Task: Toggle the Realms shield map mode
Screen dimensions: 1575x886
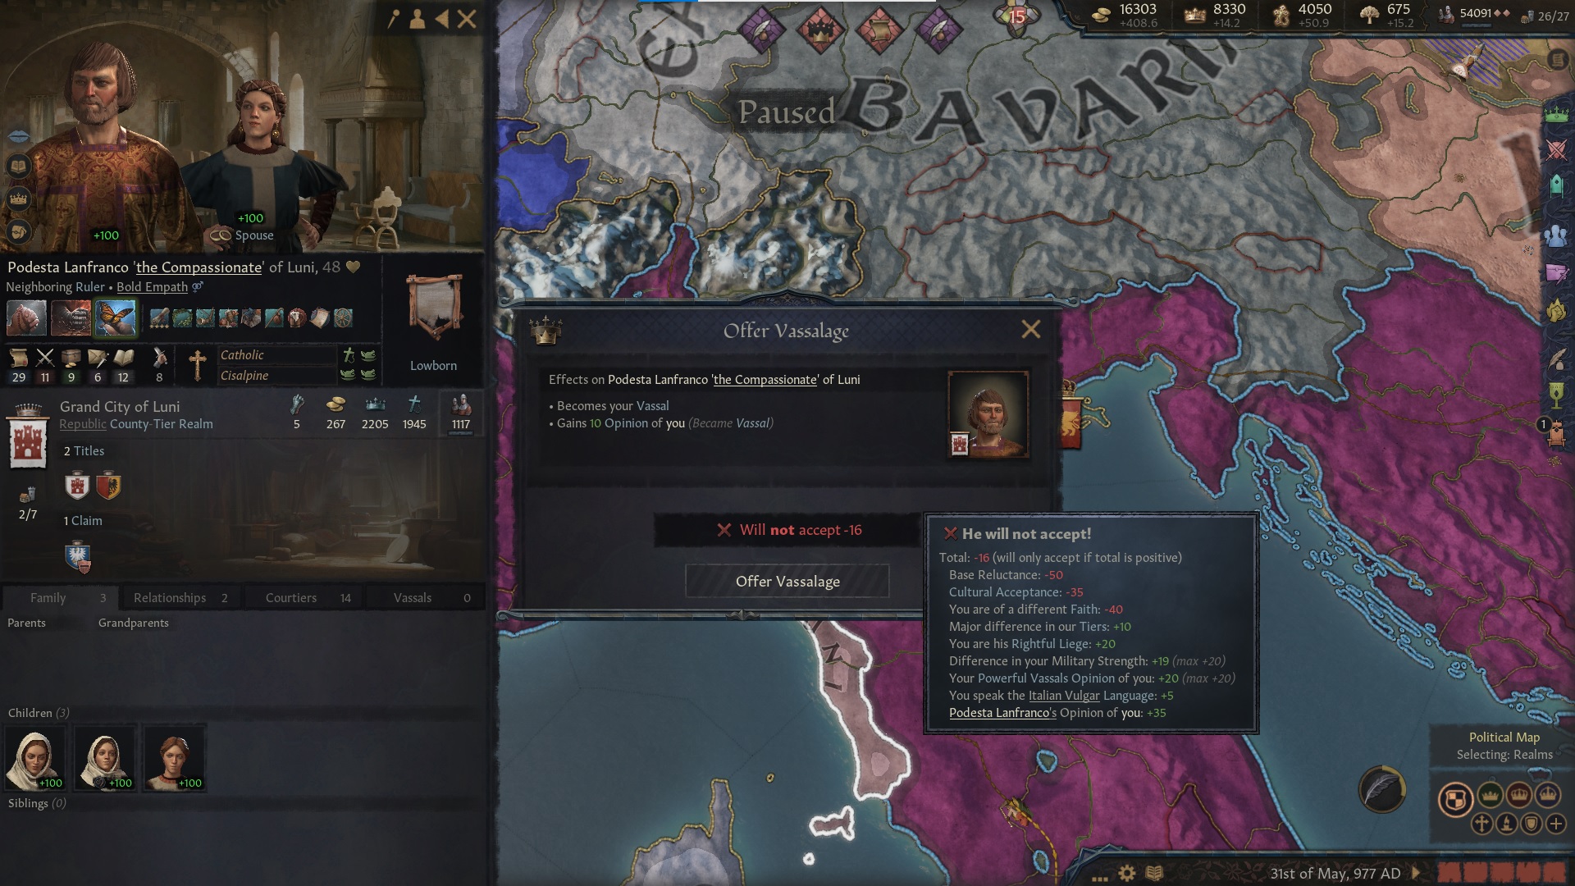Action: (1456, 799)
